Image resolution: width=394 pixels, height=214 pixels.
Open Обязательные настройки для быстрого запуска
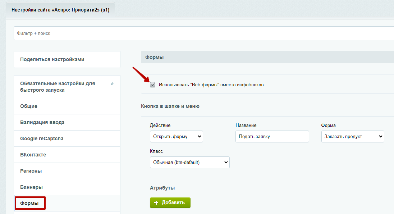click(67, 87)
